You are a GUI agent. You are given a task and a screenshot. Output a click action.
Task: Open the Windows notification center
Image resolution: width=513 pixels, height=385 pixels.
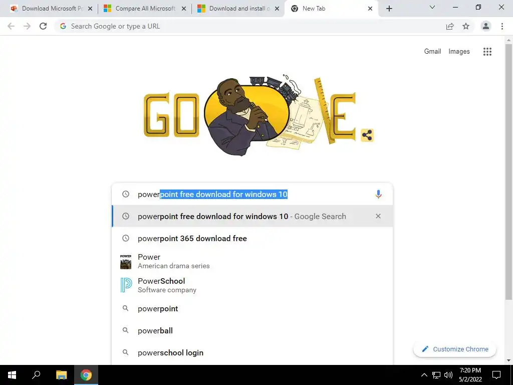pos(496,375)
